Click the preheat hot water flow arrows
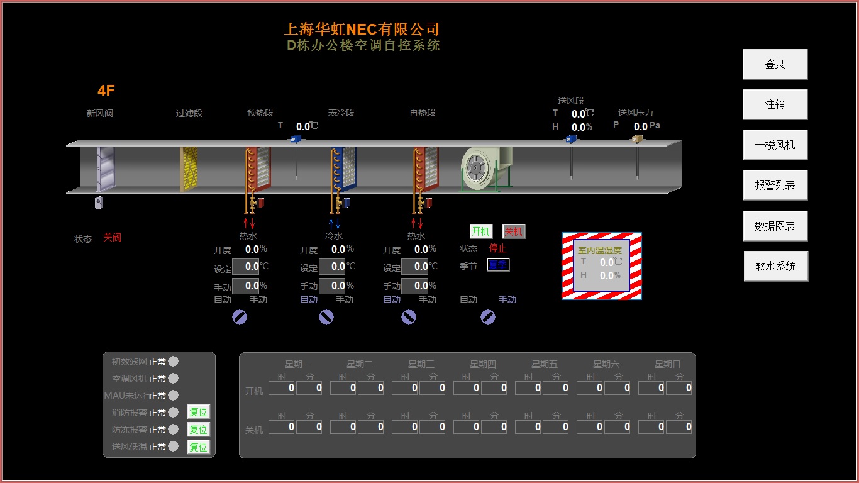 click(249, 223)
